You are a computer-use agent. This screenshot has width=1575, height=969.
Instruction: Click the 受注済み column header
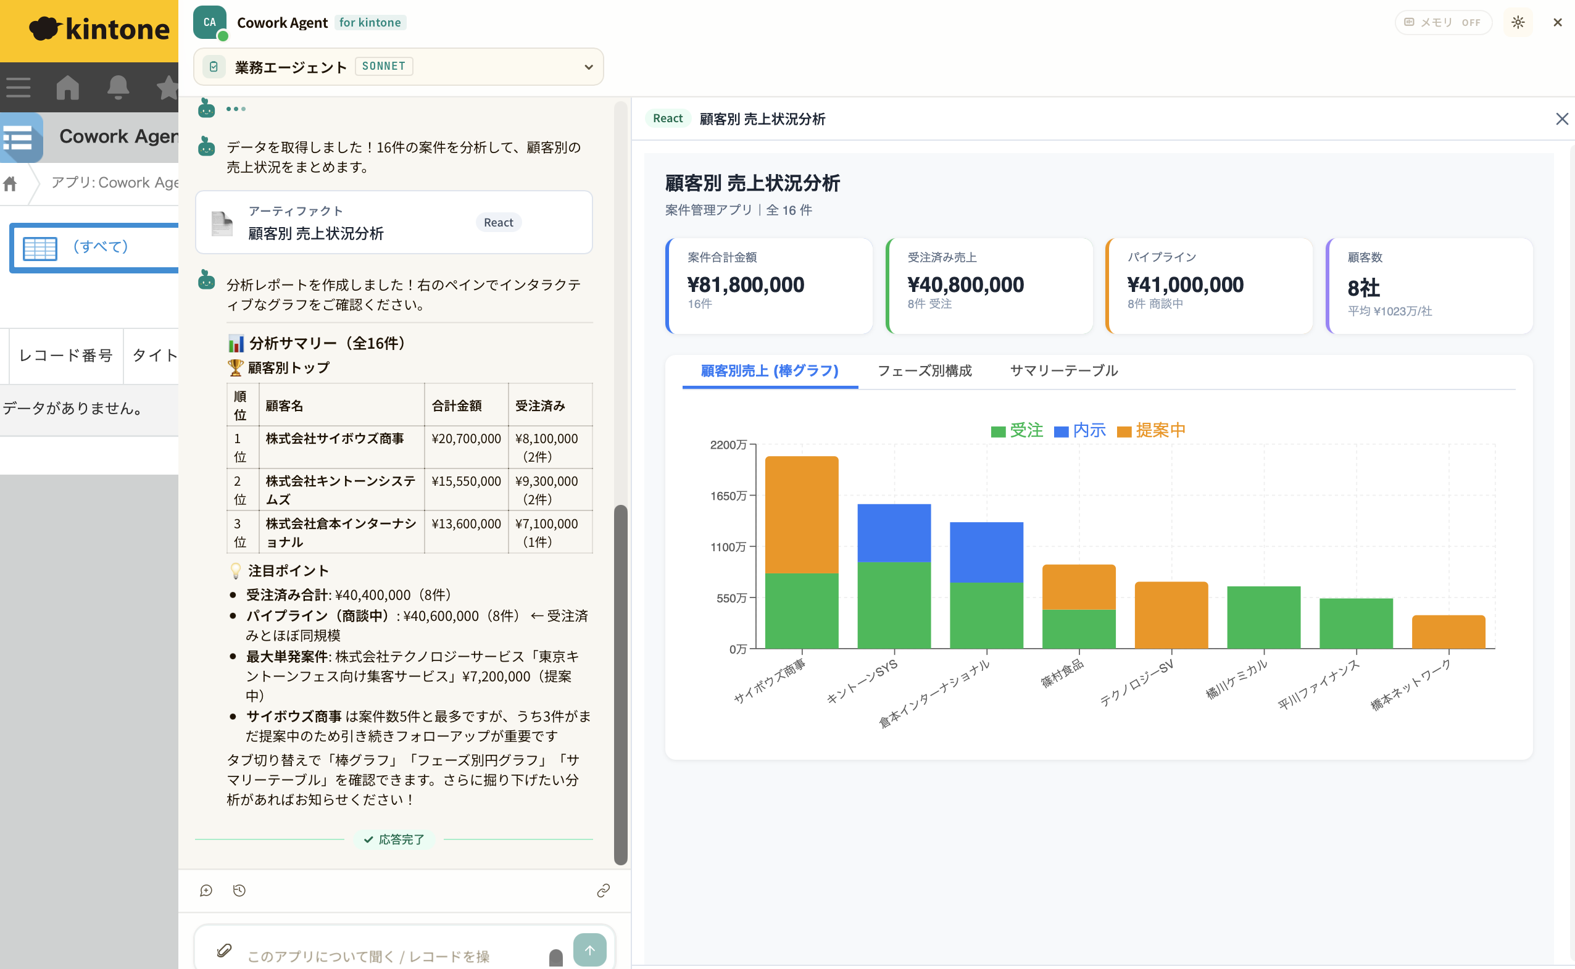[x=550, y=405]
